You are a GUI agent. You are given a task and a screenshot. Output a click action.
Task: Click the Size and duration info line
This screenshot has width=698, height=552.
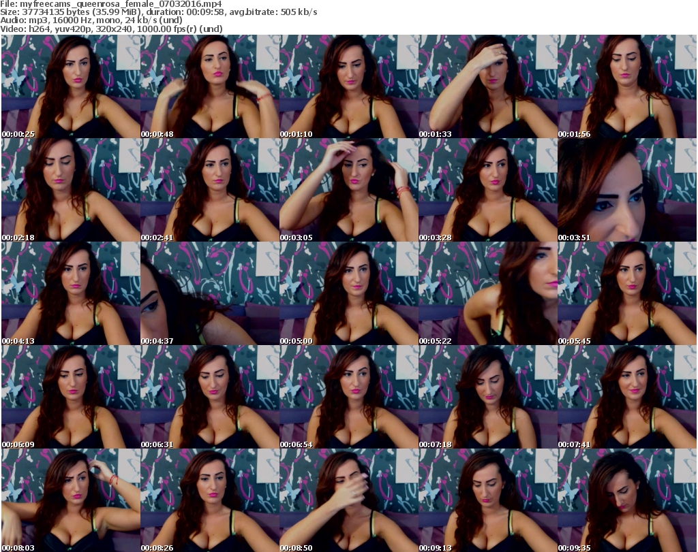[158, 12]
